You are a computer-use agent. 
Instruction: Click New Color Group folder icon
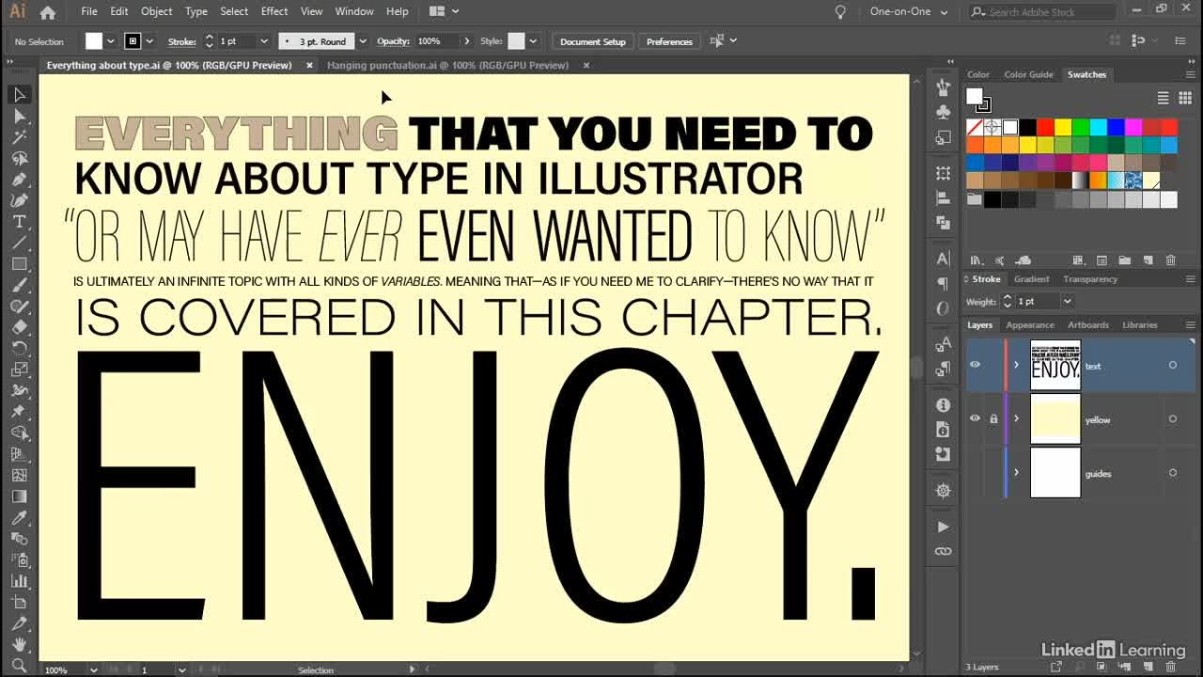1127,260
